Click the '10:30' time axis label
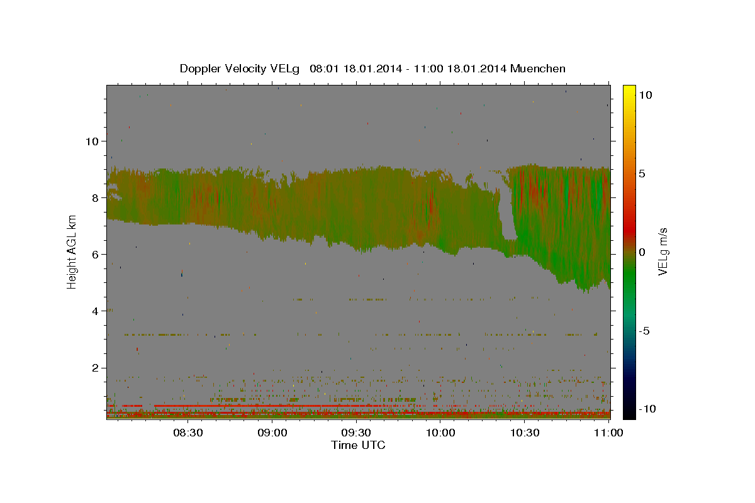The height and width of the screenshot is (503, 755). coord(525,433)
